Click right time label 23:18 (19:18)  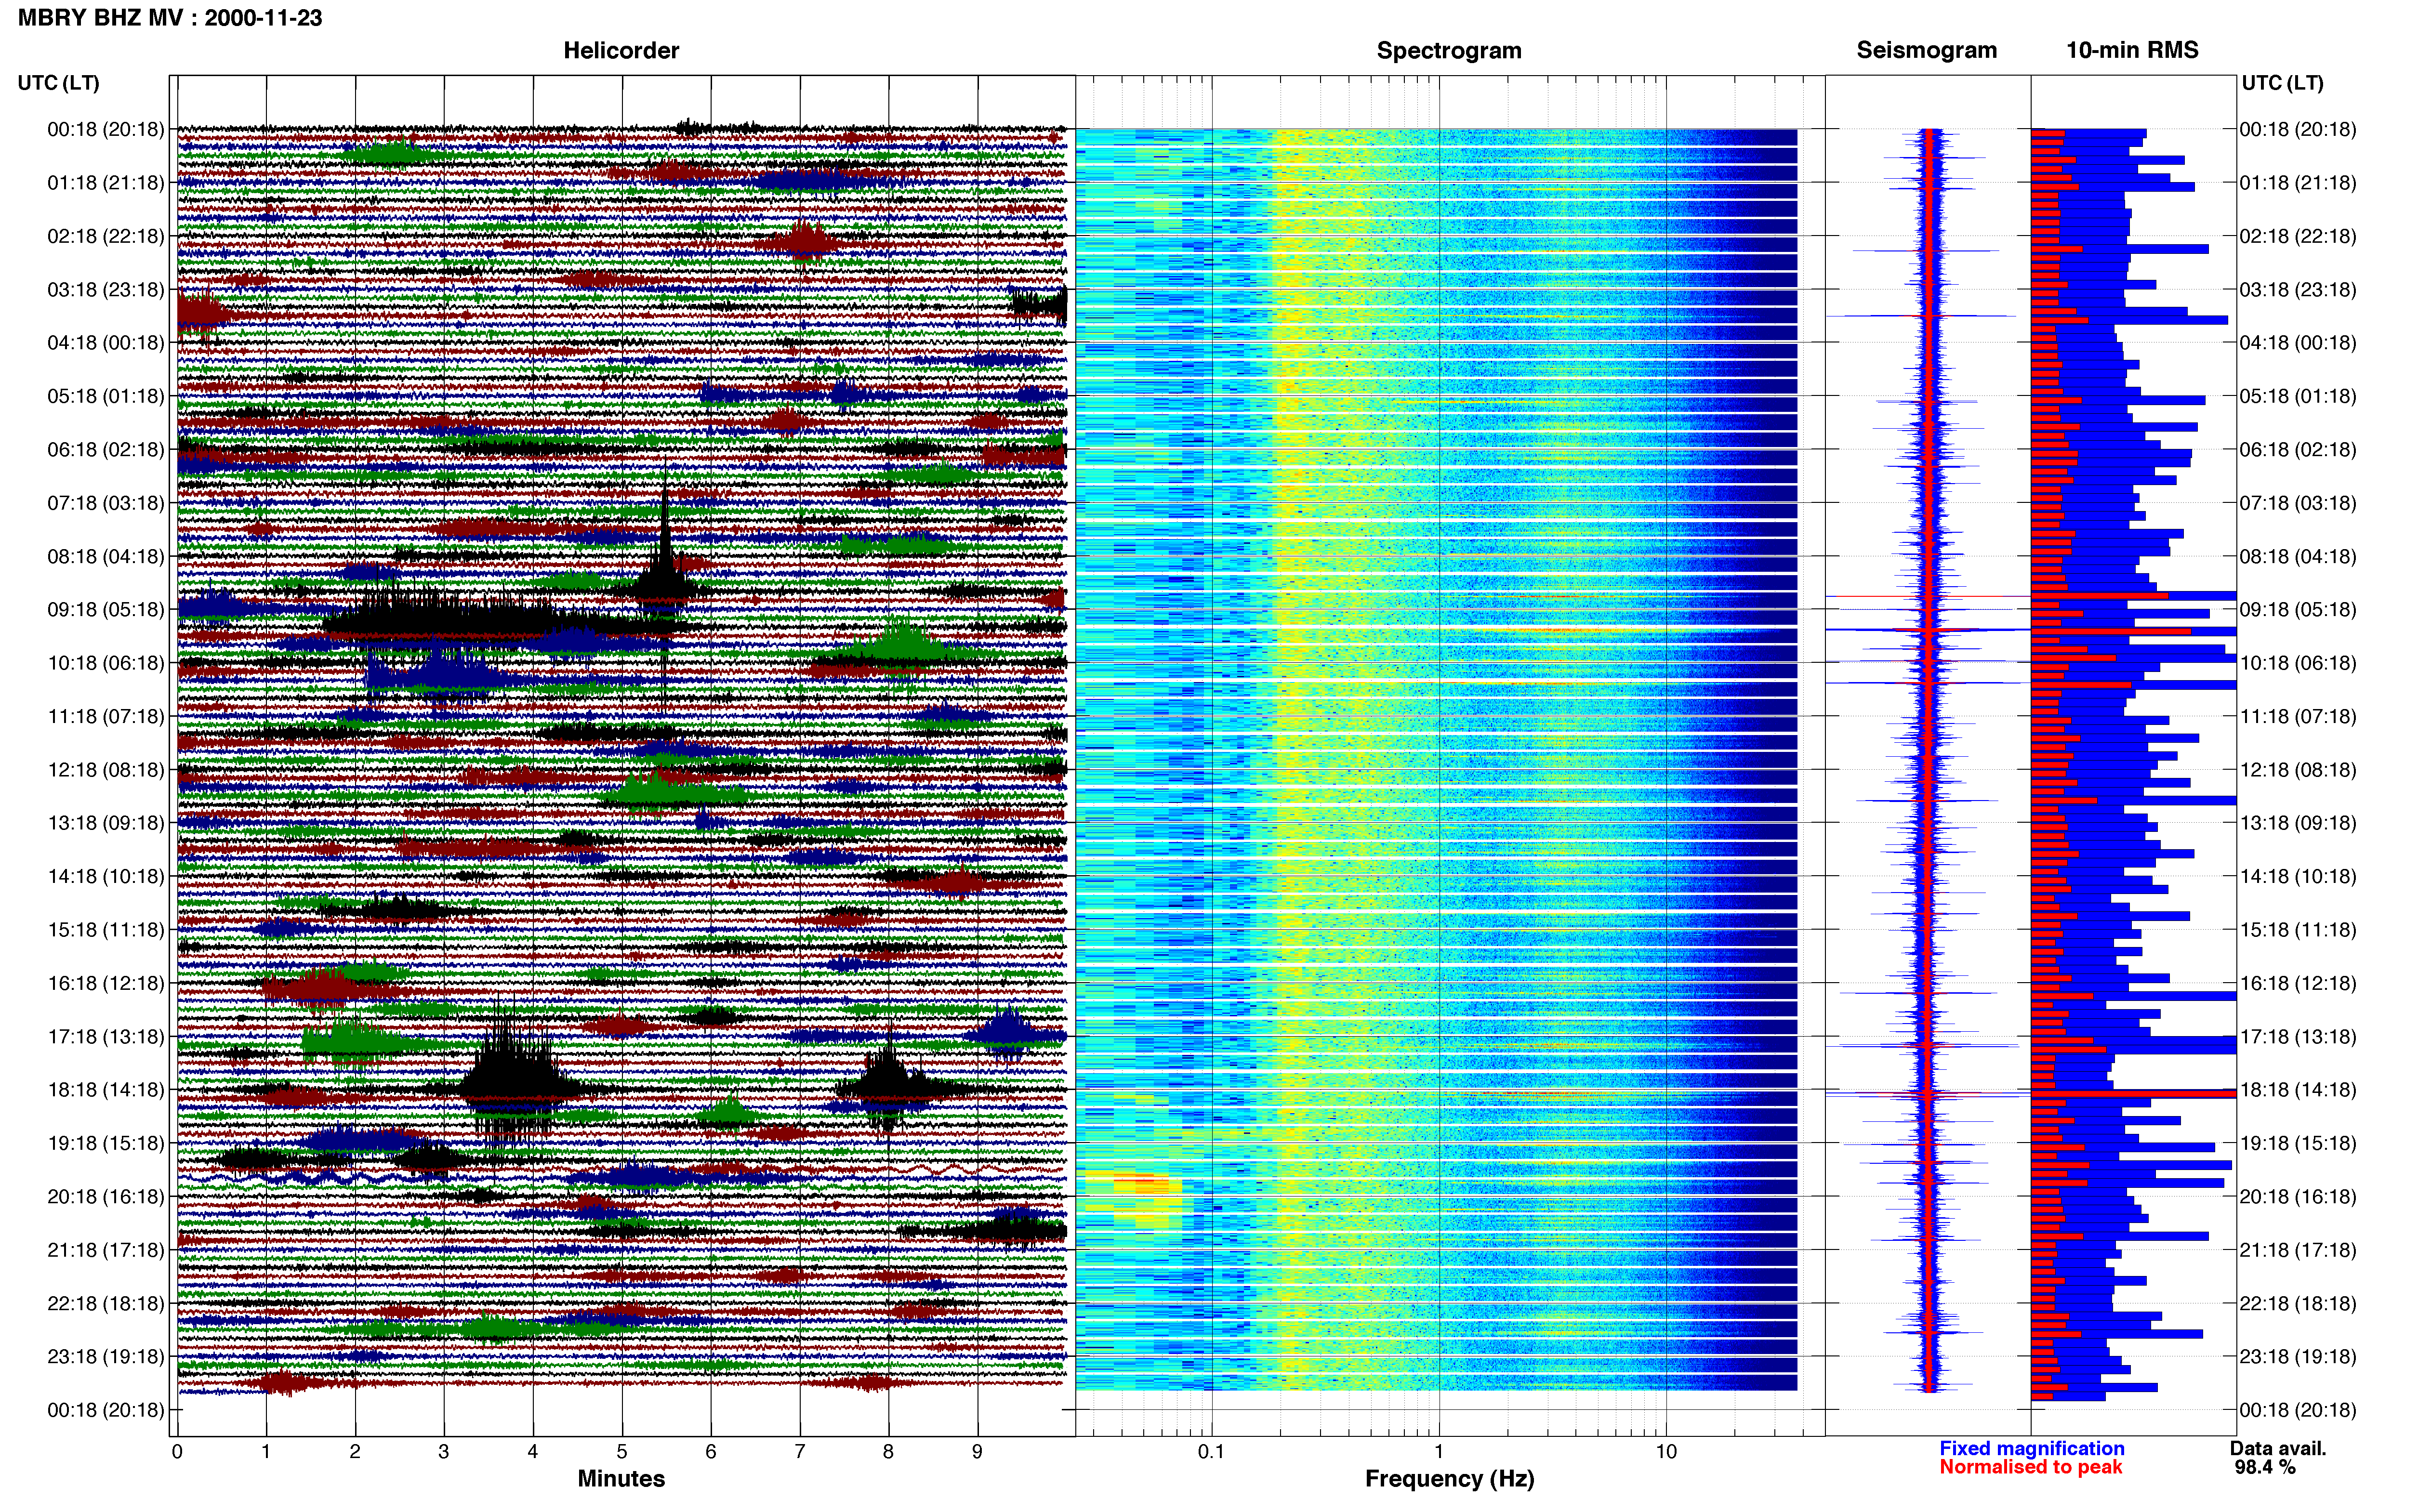2298,1356
